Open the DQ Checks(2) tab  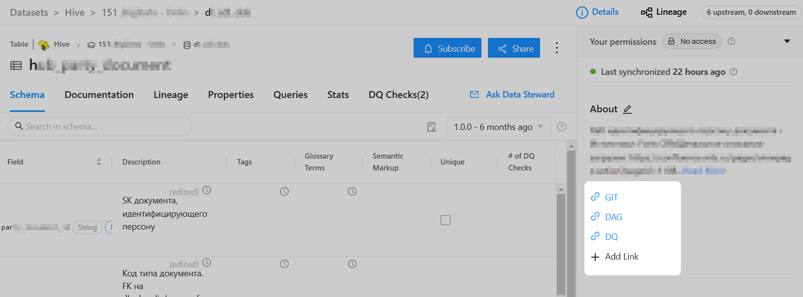point(398,95)
